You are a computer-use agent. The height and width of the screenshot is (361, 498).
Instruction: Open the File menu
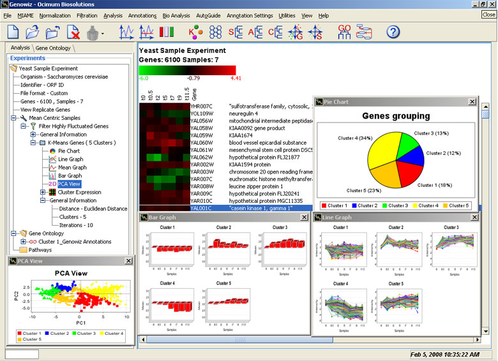click(7, 15)
